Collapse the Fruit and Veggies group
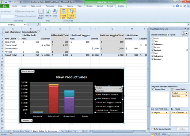The height and width of the screenshot is (136, 190). tap(71, 35)
